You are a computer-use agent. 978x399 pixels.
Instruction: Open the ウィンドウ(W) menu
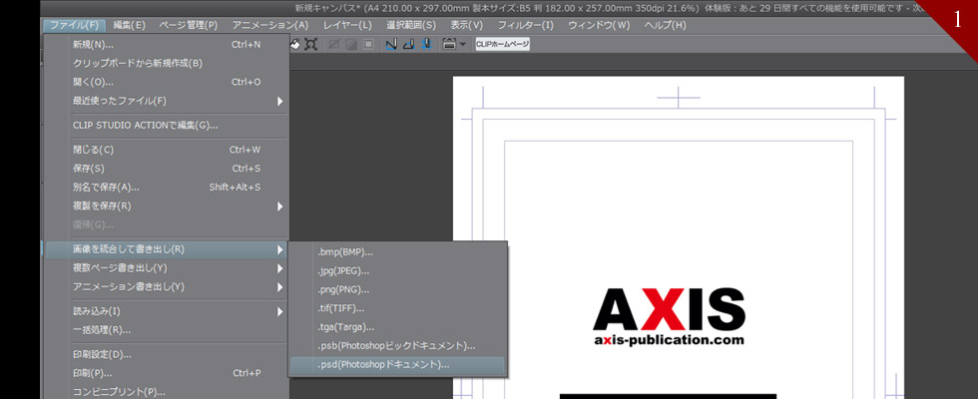point(599,25)
